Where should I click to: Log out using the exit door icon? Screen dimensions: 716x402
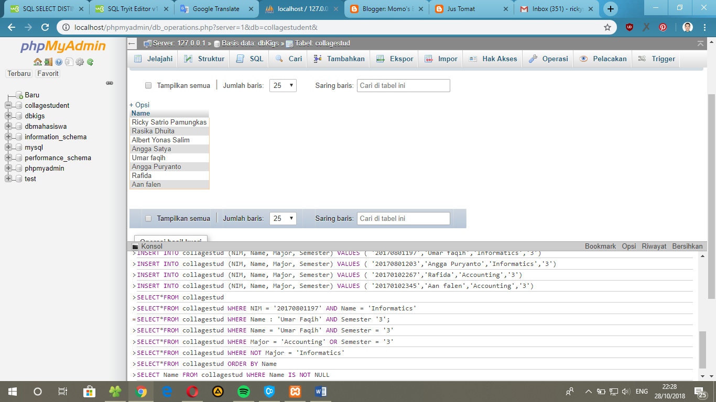[48, 62]
